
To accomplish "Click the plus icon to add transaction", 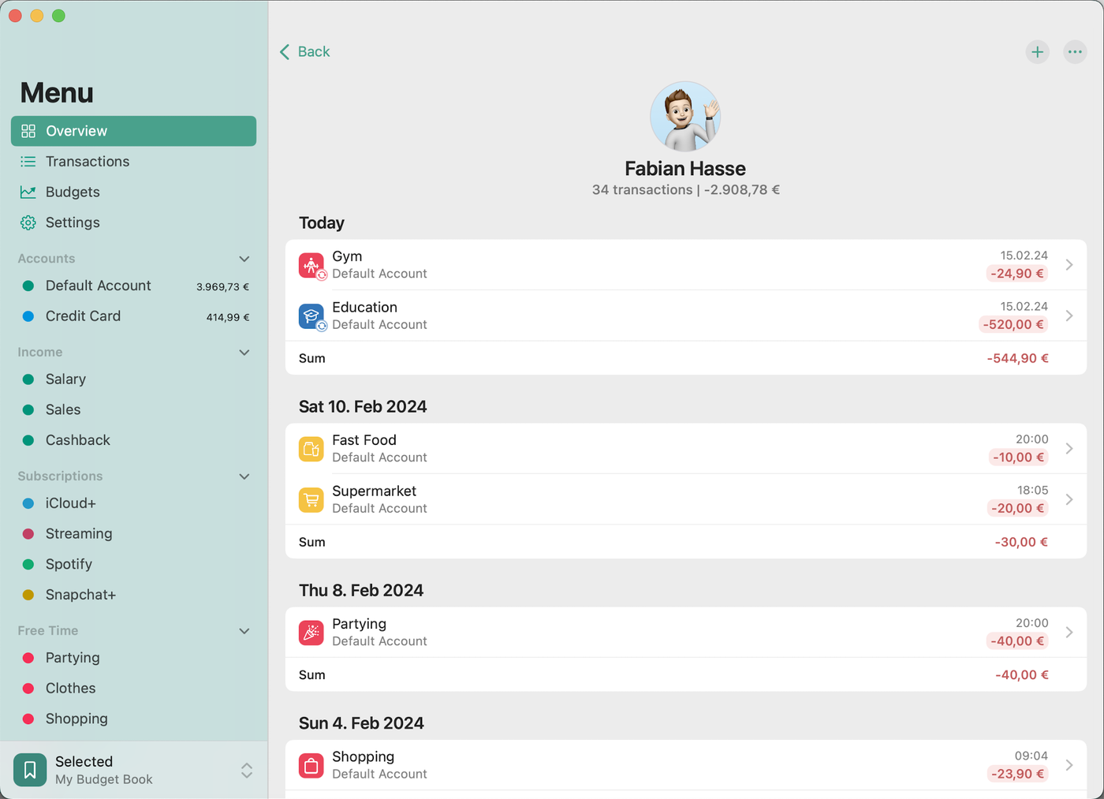I will coord(1037,52).
